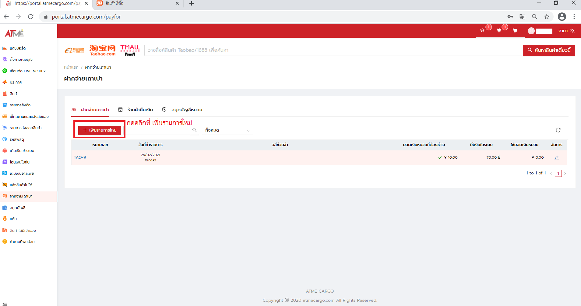
Task: Click the เพิ่มรายการใหม่ button
Action: click(100, 130)
